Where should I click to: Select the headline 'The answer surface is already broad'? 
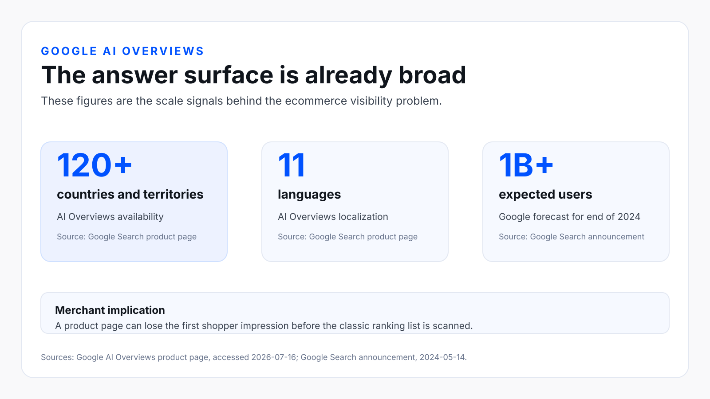coord(254,75)
